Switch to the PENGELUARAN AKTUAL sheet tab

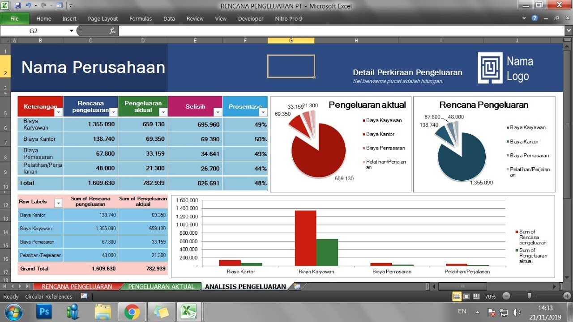[160, 286]
